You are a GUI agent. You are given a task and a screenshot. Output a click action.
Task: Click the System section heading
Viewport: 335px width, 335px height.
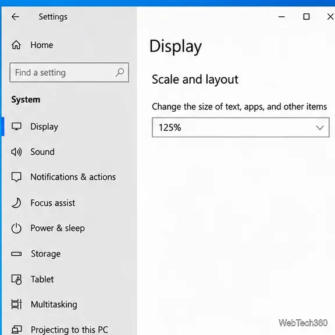26,100
